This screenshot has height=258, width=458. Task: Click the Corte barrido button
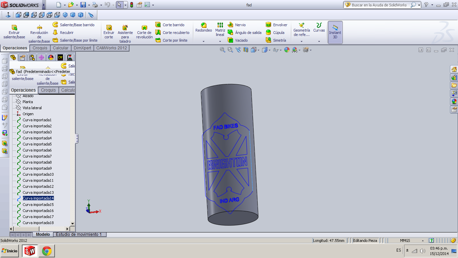(x=170, y=25)
